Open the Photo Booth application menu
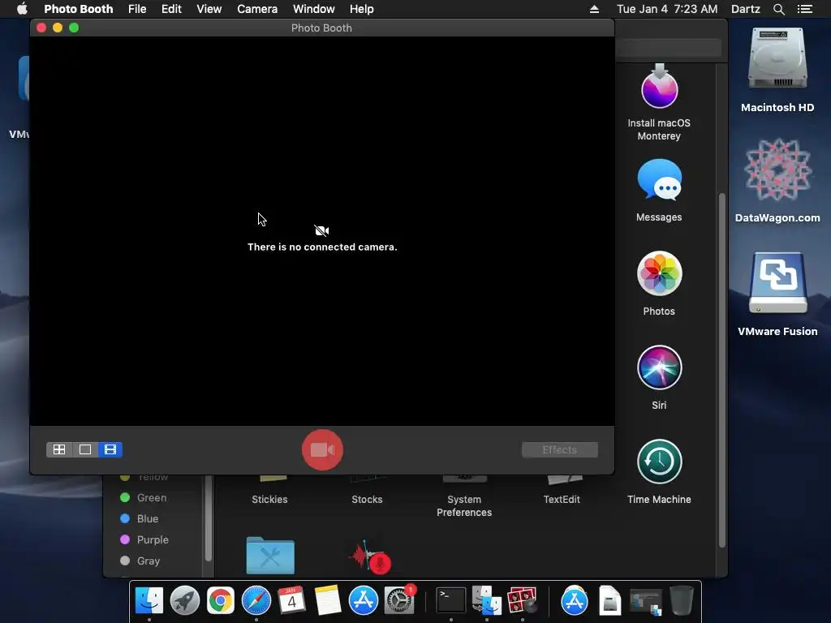 (x=79, y=9)
